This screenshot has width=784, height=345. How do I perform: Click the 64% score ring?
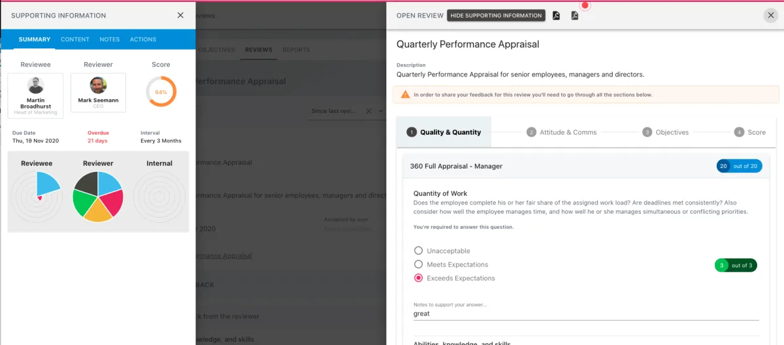click(x=161, y=92)
